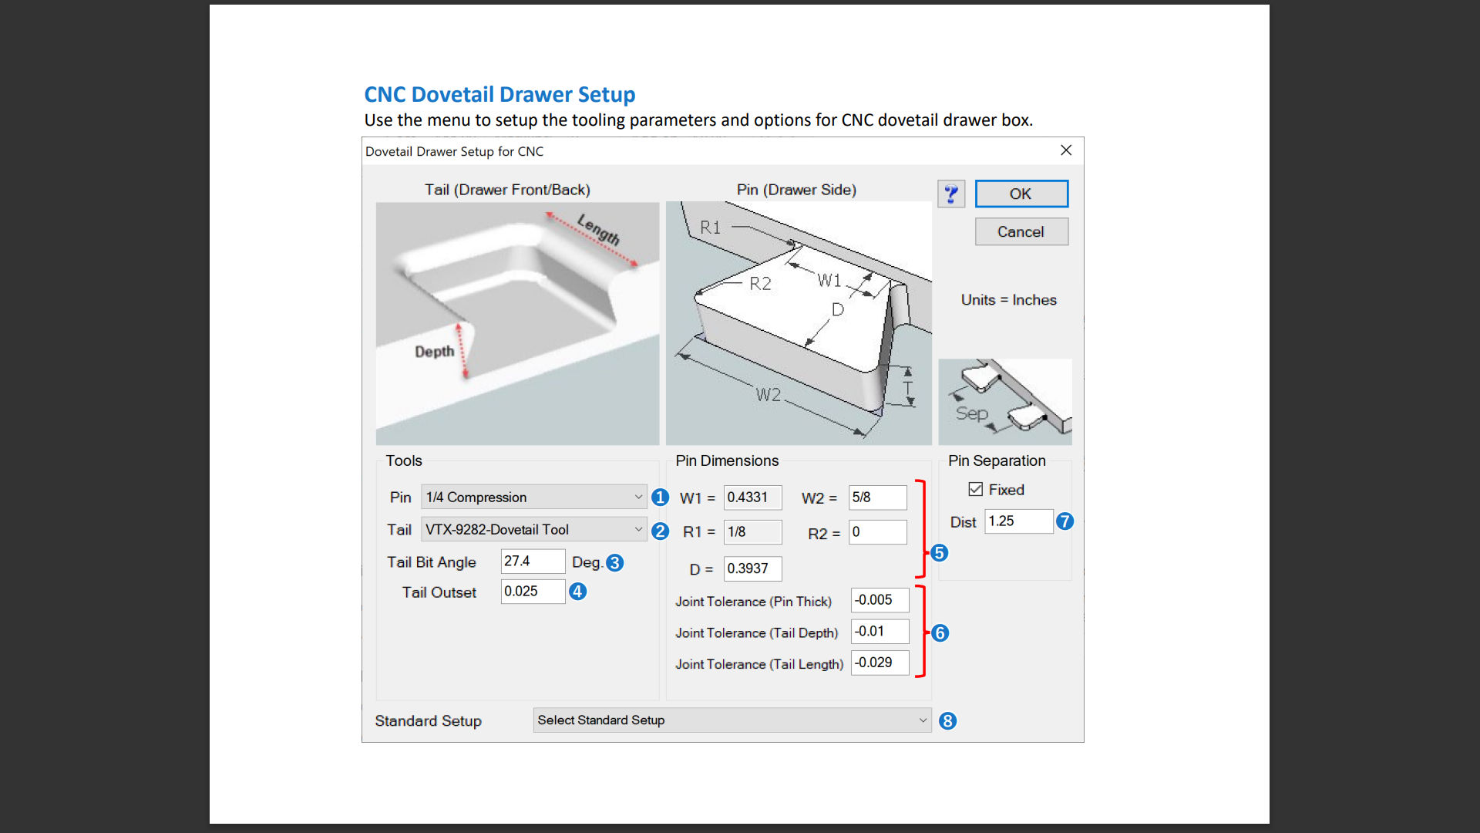Click callout marker number 2 beside Tail dropdown

[660, 531]
